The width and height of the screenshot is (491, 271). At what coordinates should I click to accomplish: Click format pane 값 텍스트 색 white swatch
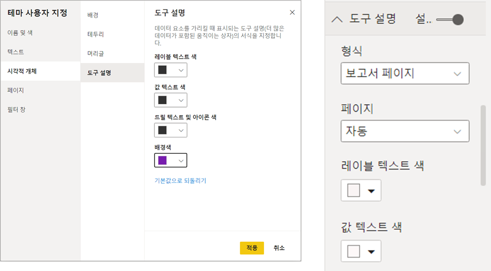354,251
